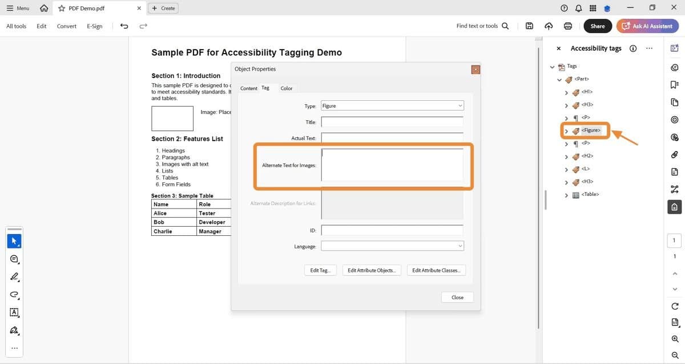Open more tools with the ellipsis icon

[14, 348]
